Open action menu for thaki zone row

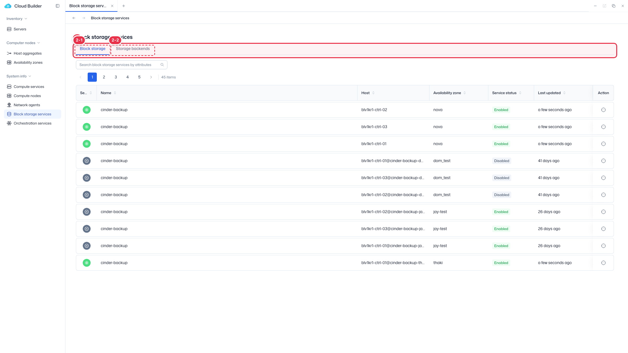(603, 263)
